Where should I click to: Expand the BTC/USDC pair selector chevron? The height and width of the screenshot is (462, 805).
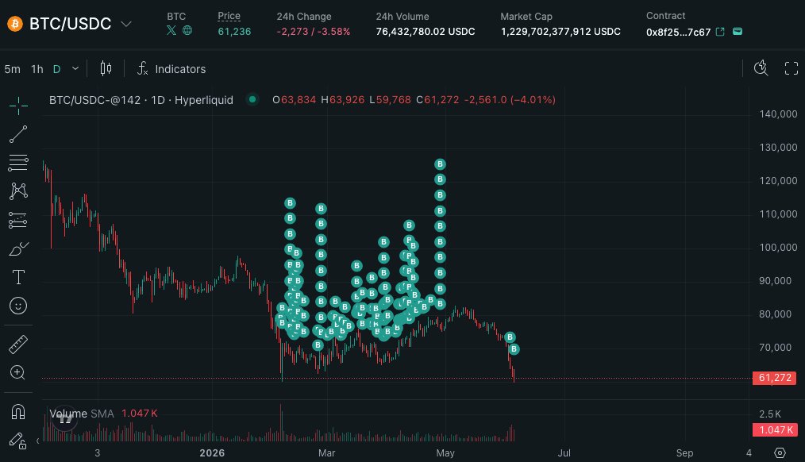point(125,24)
